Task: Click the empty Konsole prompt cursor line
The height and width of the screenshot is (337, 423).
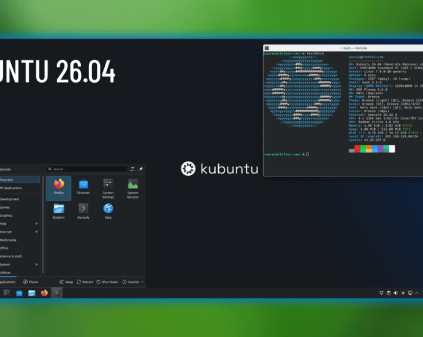Action: [286, 154]
